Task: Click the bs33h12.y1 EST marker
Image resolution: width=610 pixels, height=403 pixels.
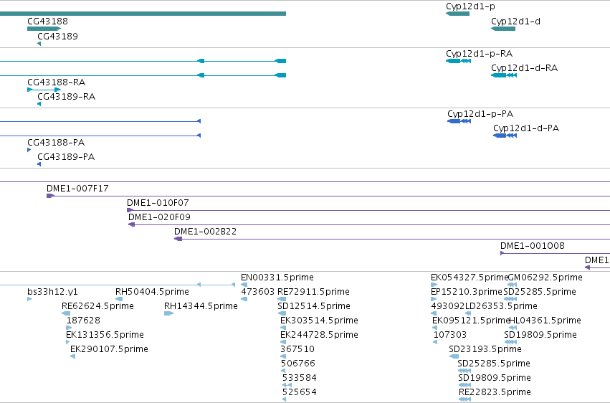Action: pos(29,299)
